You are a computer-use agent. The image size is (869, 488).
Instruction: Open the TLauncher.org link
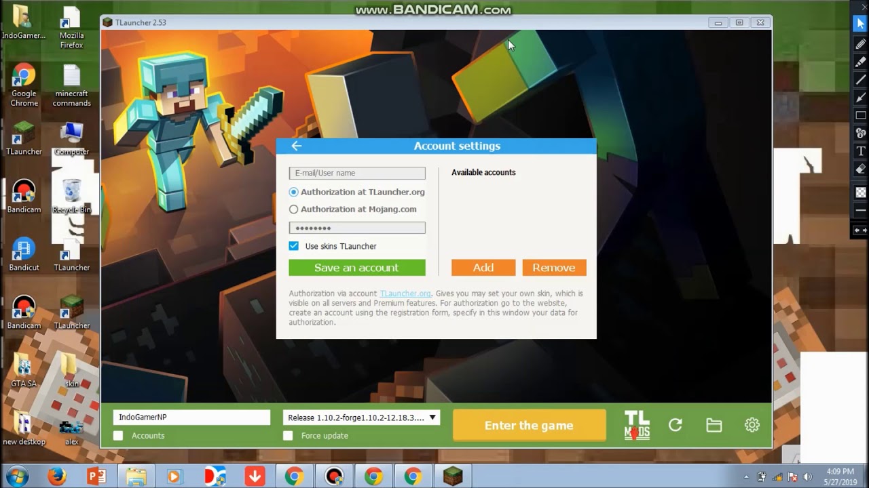click(x=405, y=293)
